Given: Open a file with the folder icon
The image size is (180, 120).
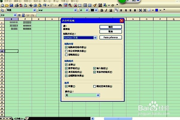Looking at the screenshot, I should coord(7,5).
